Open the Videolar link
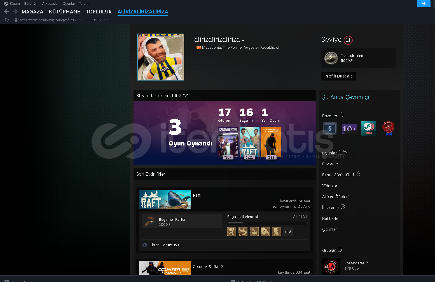Image resolution: width=435 pixels, height=282 pixels. coord(330,186)
